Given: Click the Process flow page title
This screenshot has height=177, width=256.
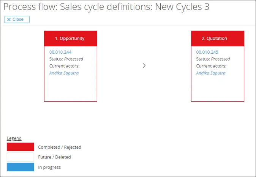Looking at the screenshot, I should (106, 7).
